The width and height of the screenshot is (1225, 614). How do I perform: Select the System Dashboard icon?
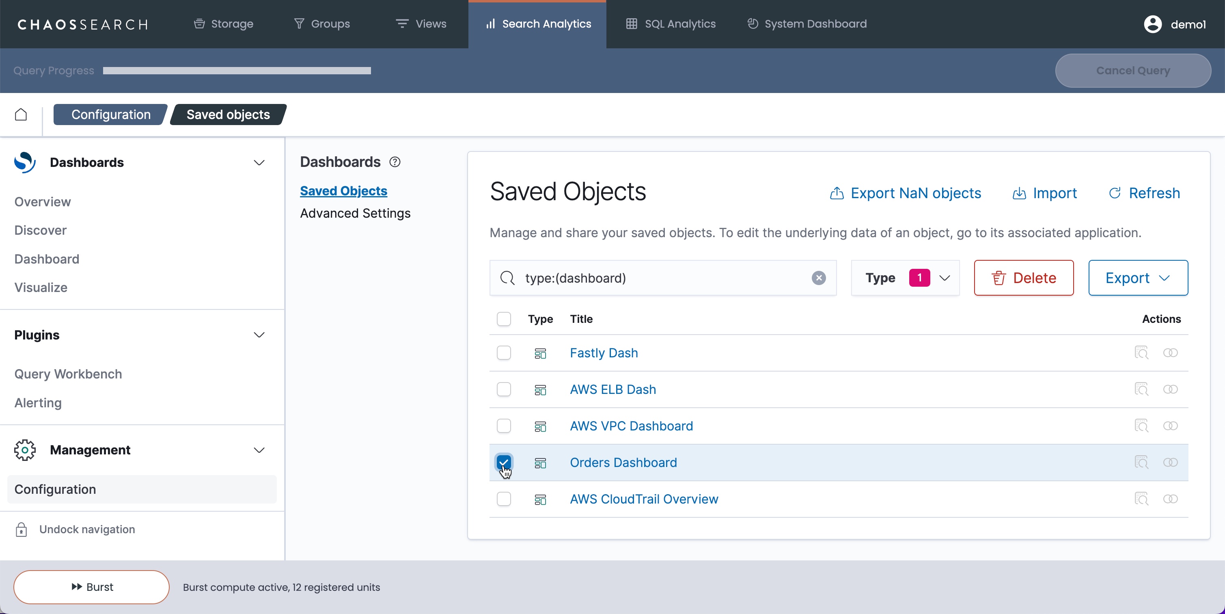pyautogui.click(x=752, y=24)
